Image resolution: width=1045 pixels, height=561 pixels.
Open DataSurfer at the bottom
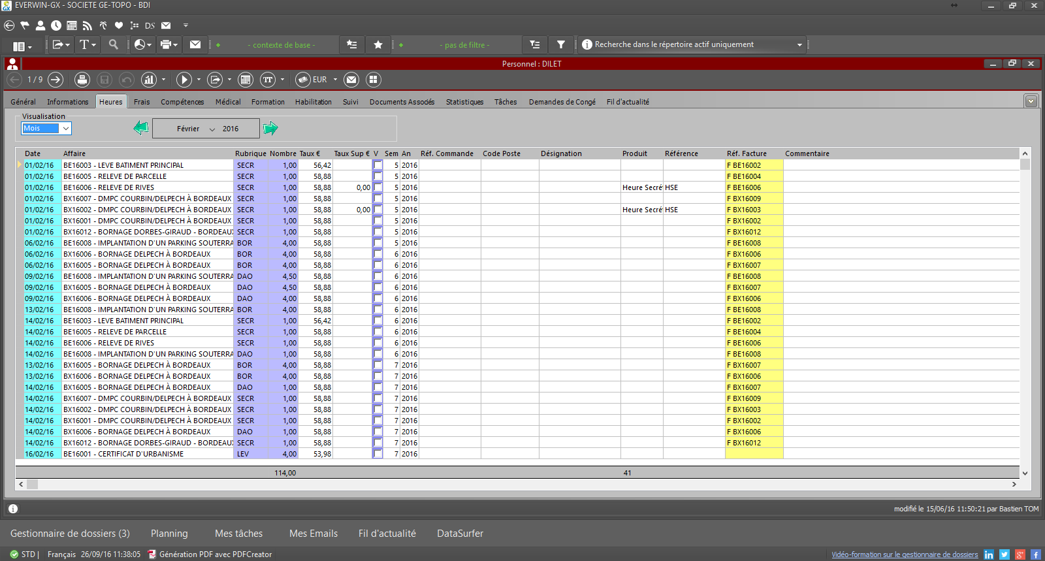click(460, 534)
